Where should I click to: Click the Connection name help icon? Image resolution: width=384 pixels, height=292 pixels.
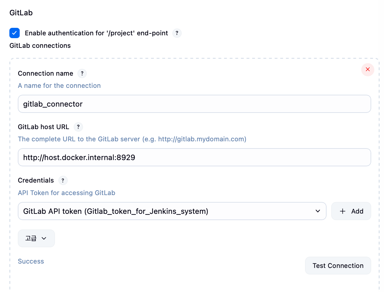(x=82, y=73)
